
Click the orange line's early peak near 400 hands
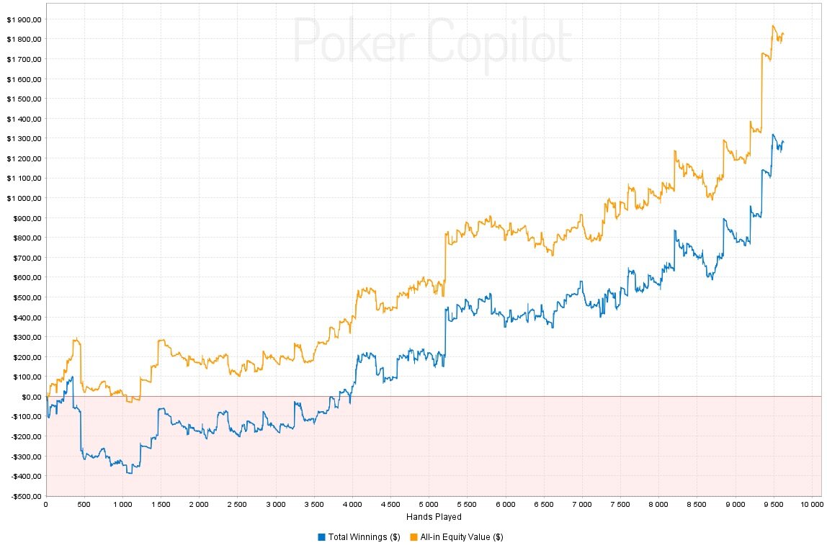pos(76,339)
